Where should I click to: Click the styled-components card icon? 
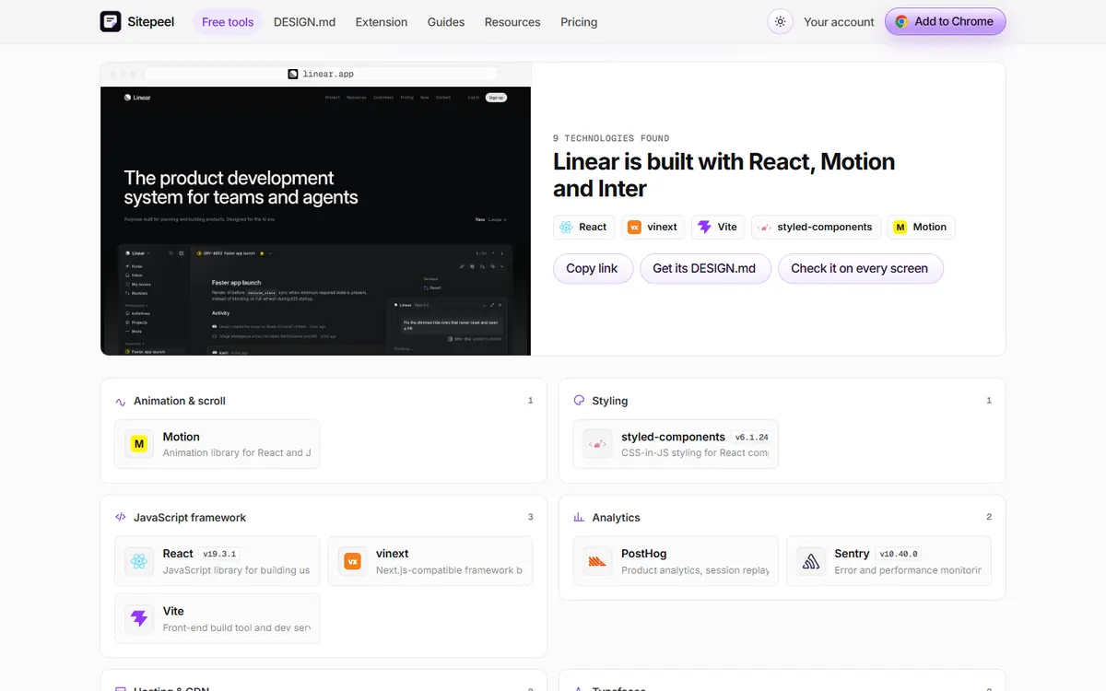(597, 444)
